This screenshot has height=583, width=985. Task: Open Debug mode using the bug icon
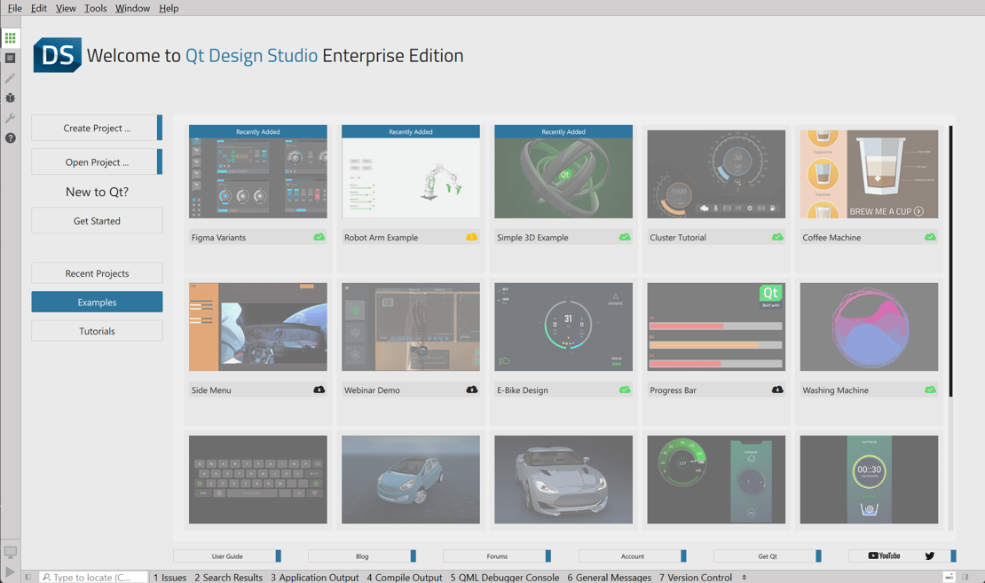(x=10, y=98)
